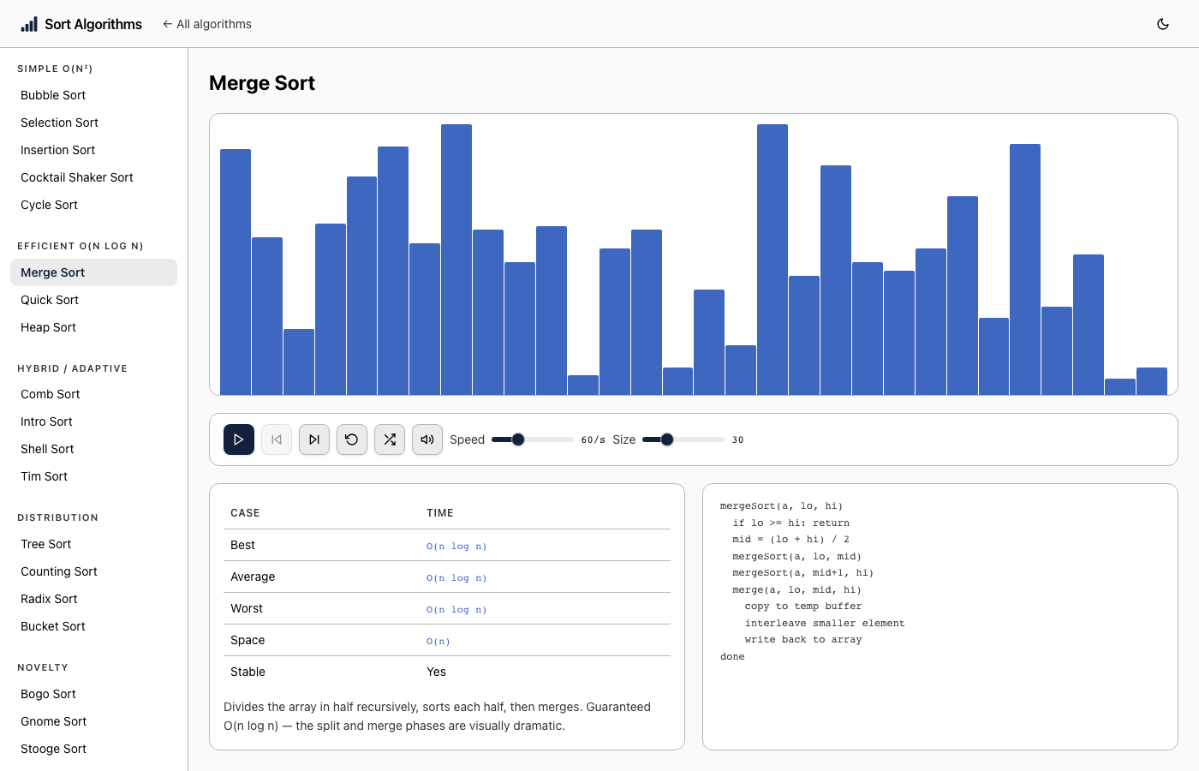Click the first bar in the chart
The width and height of the screenshot is (1199, 771).
[236, 272]
